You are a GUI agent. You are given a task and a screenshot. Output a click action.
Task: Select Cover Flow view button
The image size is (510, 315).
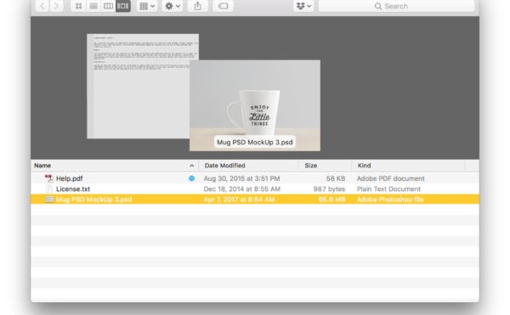pos(123,6)
